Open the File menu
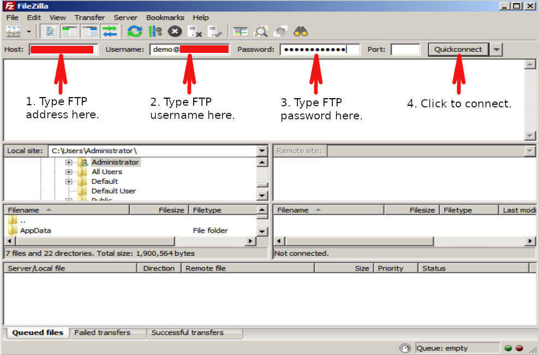Screen dimensions: 539x355 [x=13, y=17]
